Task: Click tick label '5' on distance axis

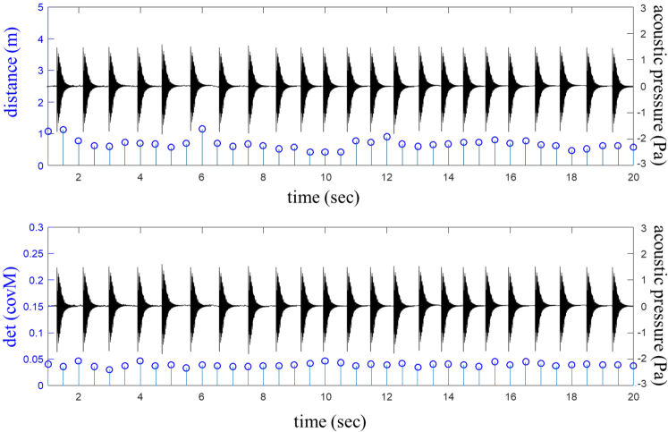Action: tap(40, 8)
